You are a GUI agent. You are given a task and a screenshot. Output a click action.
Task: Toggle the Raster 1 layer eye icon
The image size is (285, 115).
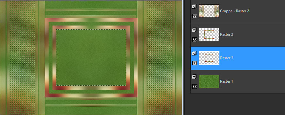(x=195, y=86)
